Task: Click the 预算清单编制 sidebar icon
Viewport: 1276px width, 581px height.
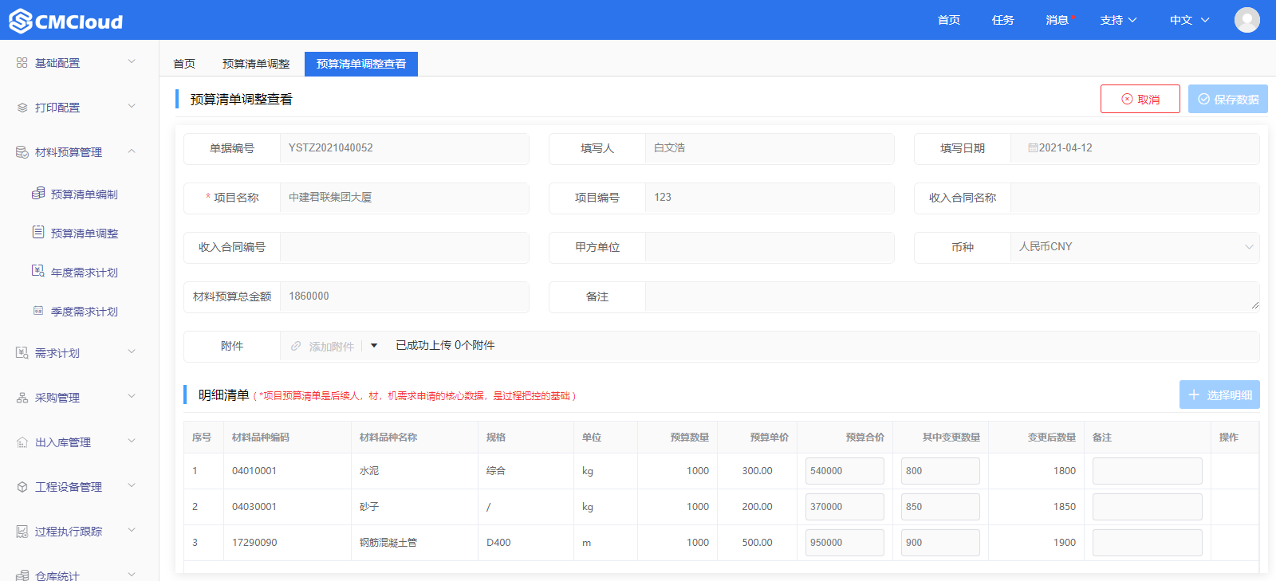Action: point(38,194)
